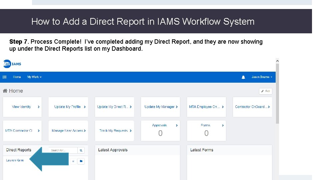Click the Forms chevron arrow
This screenshot has width=320, height=180.
point(223,125)
